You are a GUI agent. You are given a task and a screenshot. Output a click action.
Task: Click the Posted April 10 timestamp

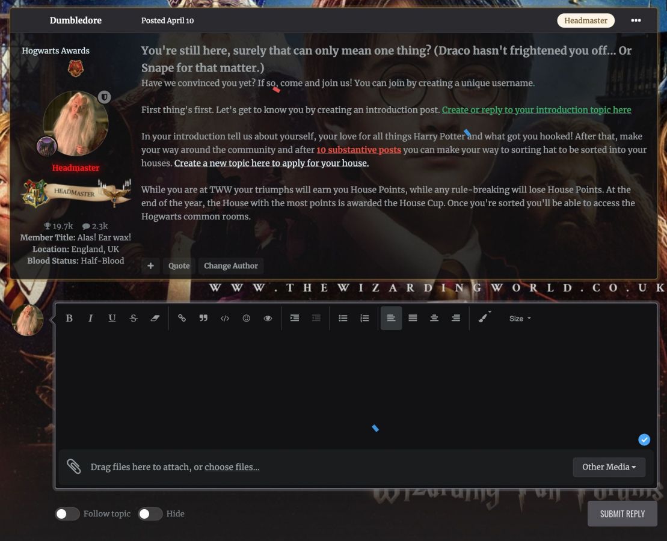(x=168, y=20)
